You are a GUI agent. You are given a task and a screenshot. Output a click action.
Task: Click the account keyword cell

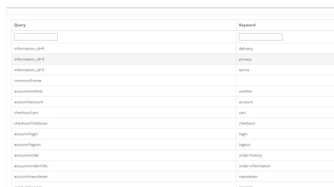(285, 102)
